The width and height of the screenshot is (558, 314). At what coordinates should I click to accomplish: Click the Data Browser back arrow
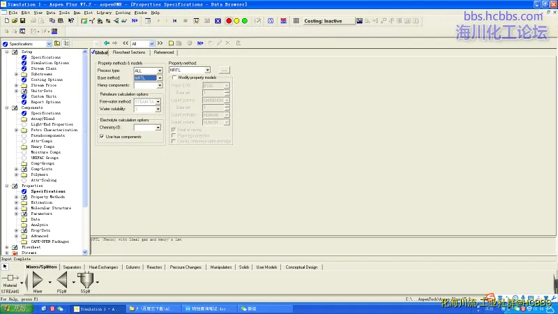tap(107, 43)
